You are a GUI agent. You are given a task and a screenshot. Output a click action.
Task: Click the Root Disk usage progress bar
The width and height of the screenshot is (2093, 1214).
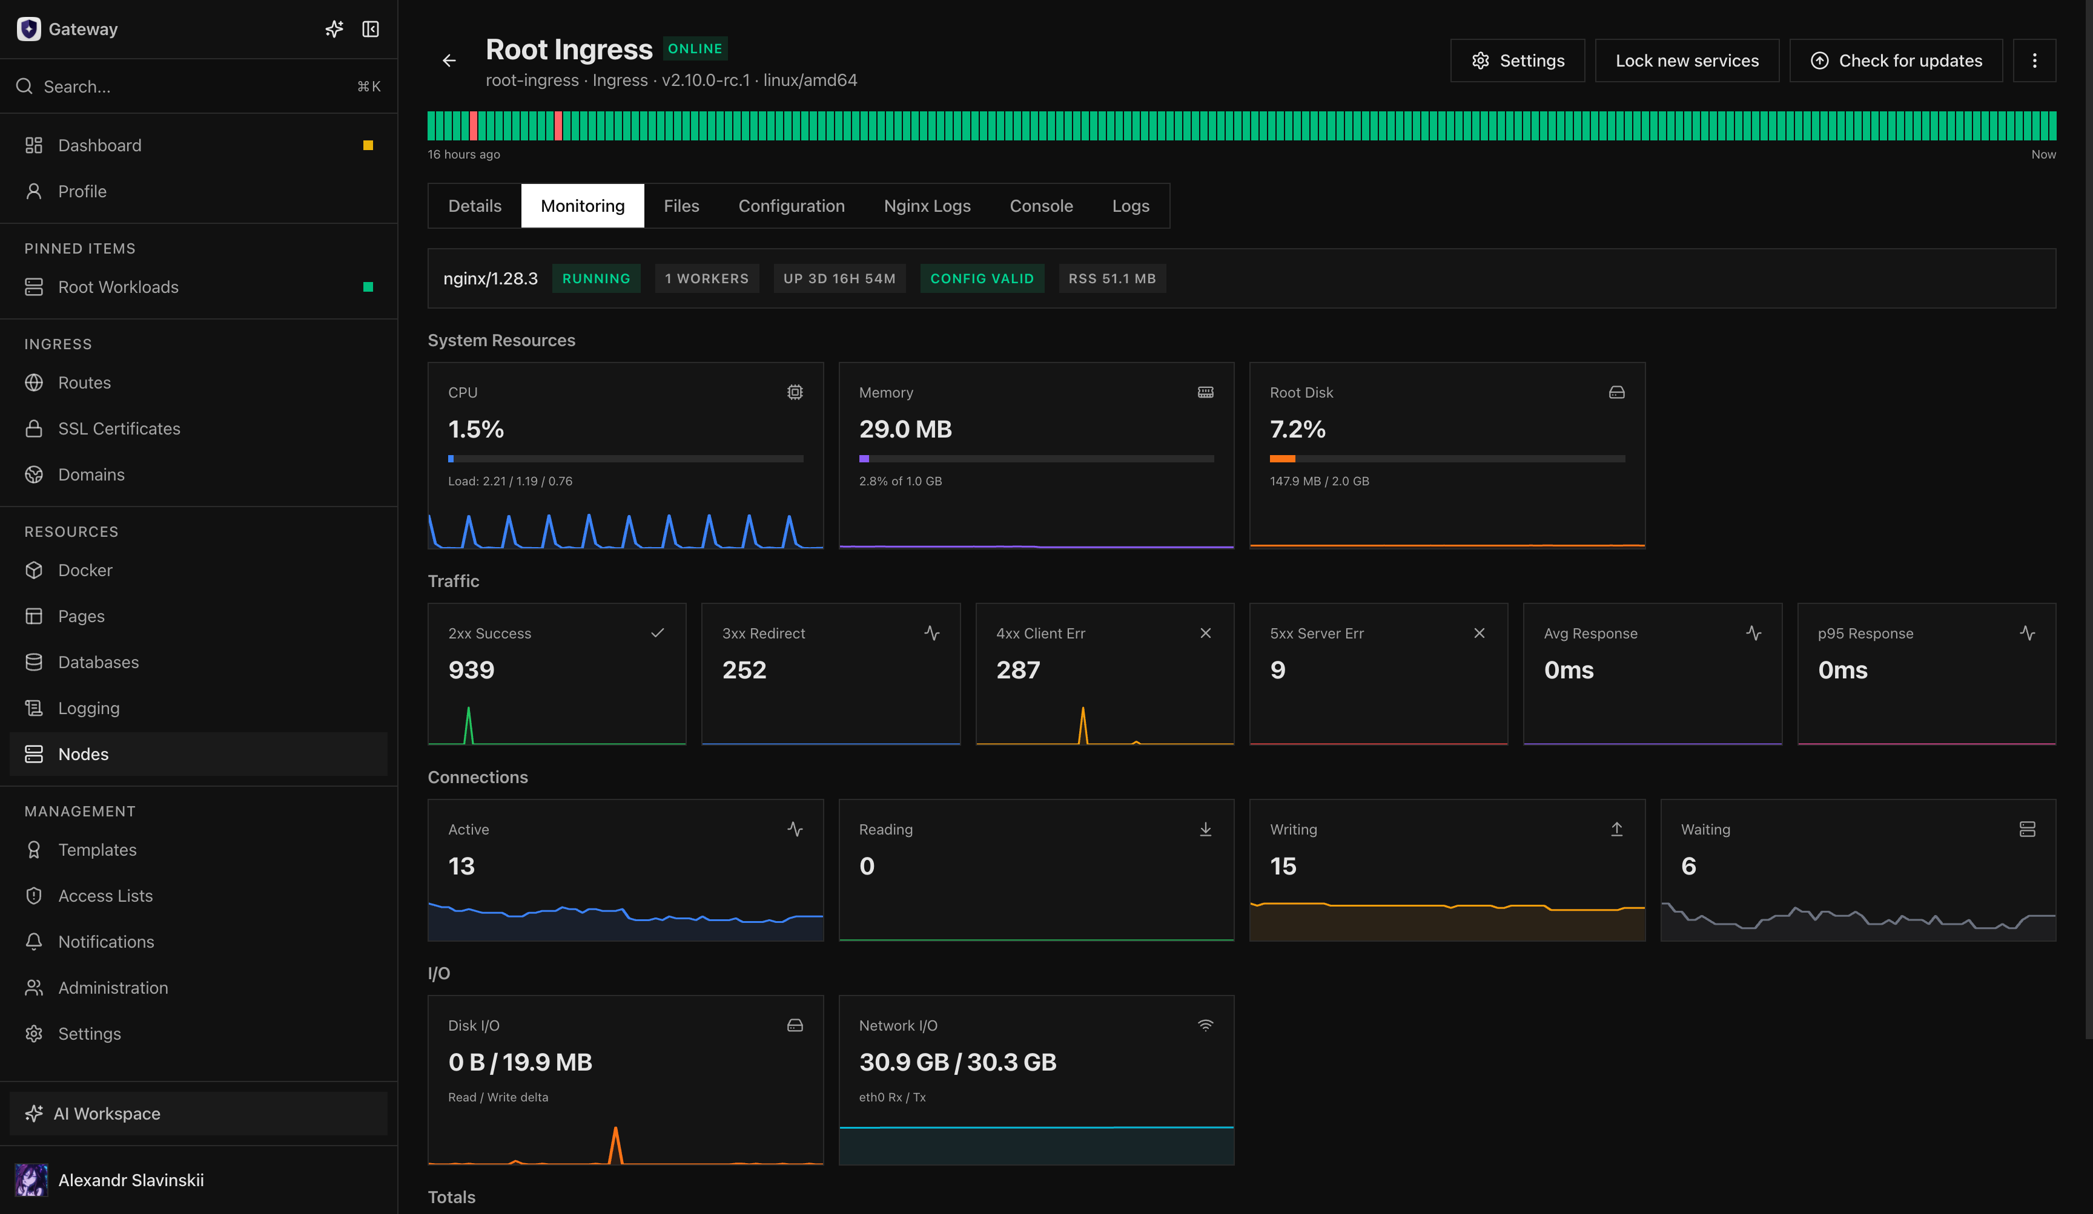1447,459
